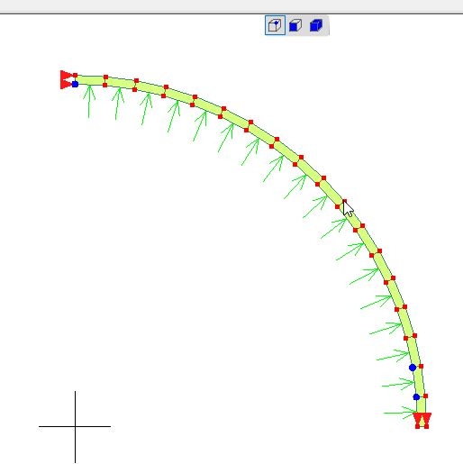Pick the red support triangles at arc's bottom
The width and height of the screenshot is (463, 464).
422,418
